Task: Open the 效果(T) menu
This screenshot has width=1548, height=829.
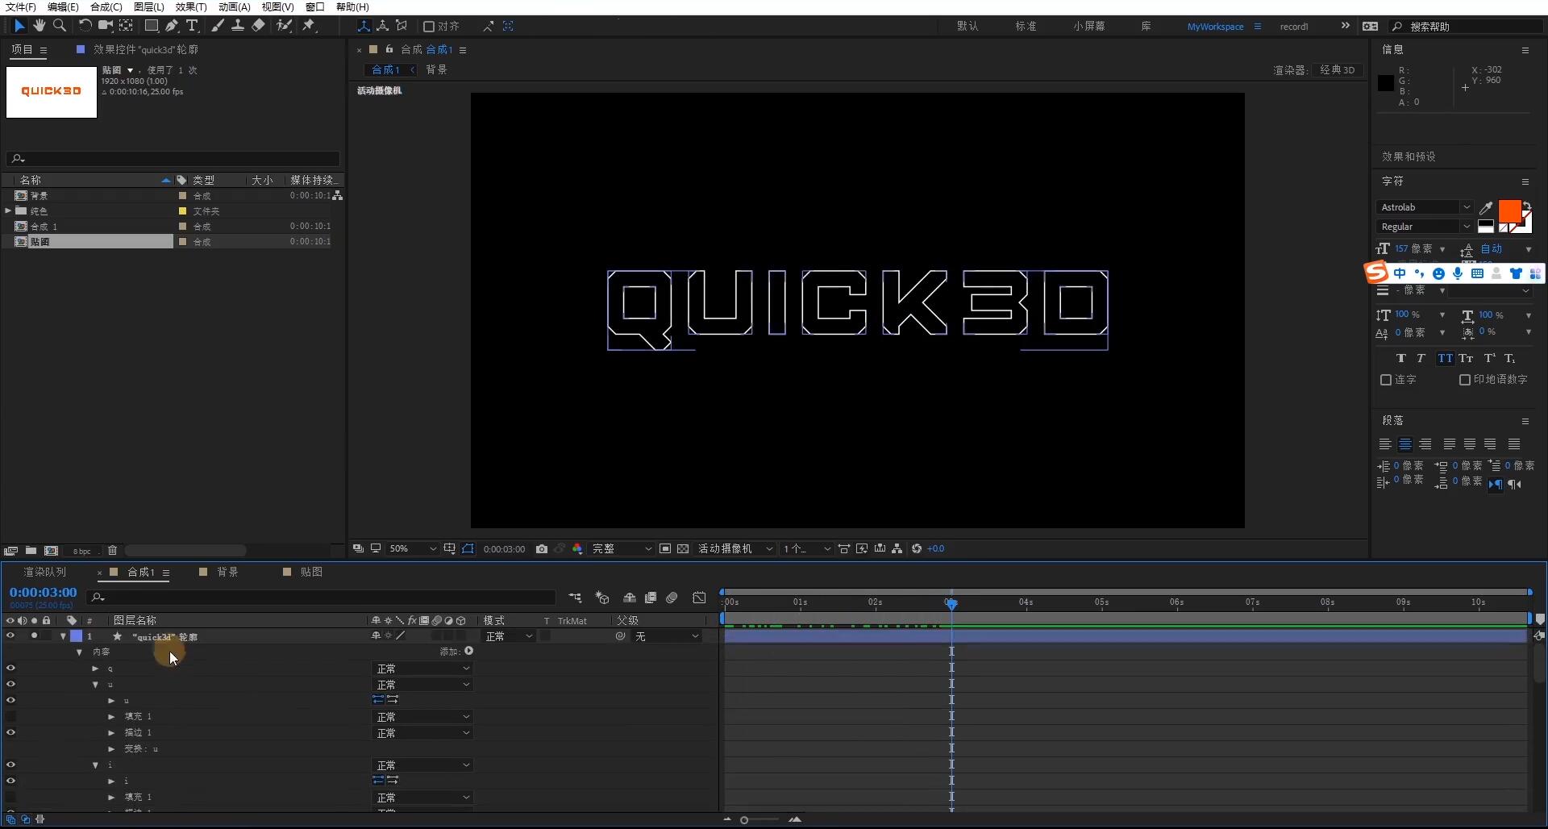Action: click(191, 7)
